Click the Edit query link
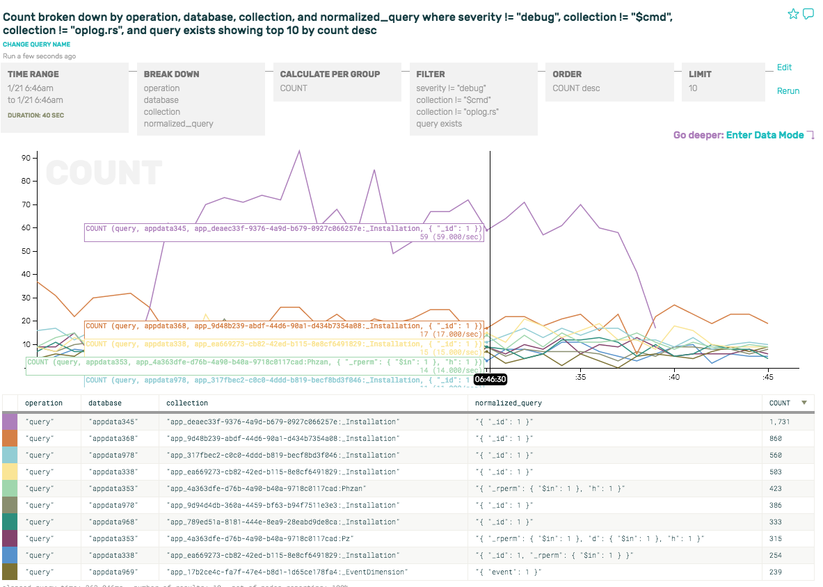This screenshot has width=823, height=587. [x=784, y=67]
